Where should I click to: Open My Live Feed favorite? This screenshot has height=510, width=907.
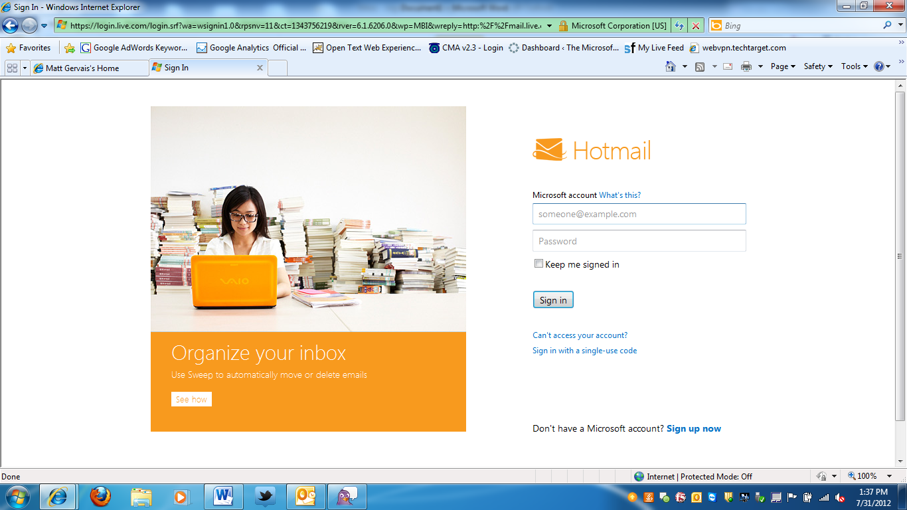(x=654, y=48)
